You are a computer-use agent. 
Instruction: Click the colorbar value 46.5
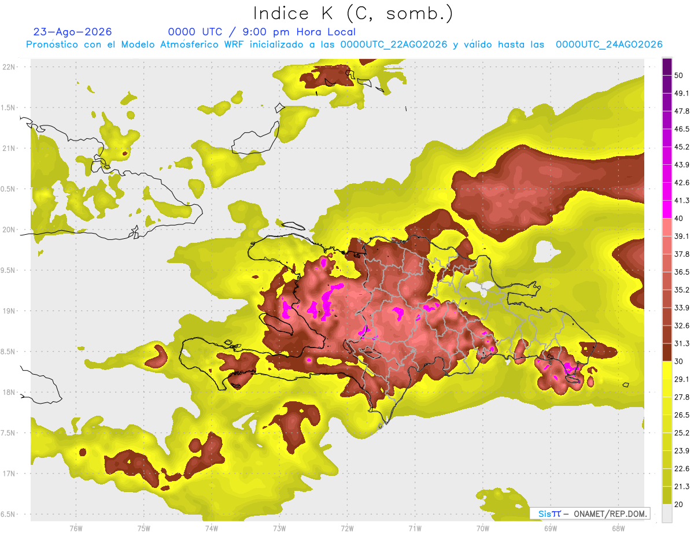[x=681, y=129]
